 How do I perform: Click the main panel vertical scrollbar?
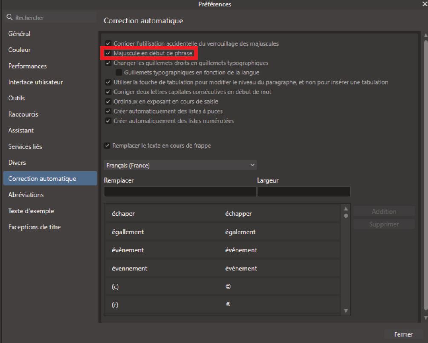[x=425, y=174]
